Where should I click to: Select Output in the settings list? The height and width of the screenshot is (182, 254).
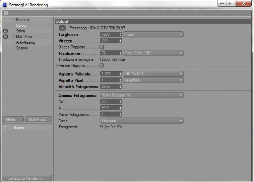tap(21, 25)
